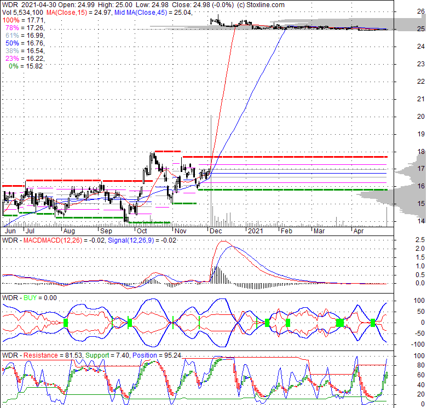Click the 'Oct' month label on time axis

point(142,231)
